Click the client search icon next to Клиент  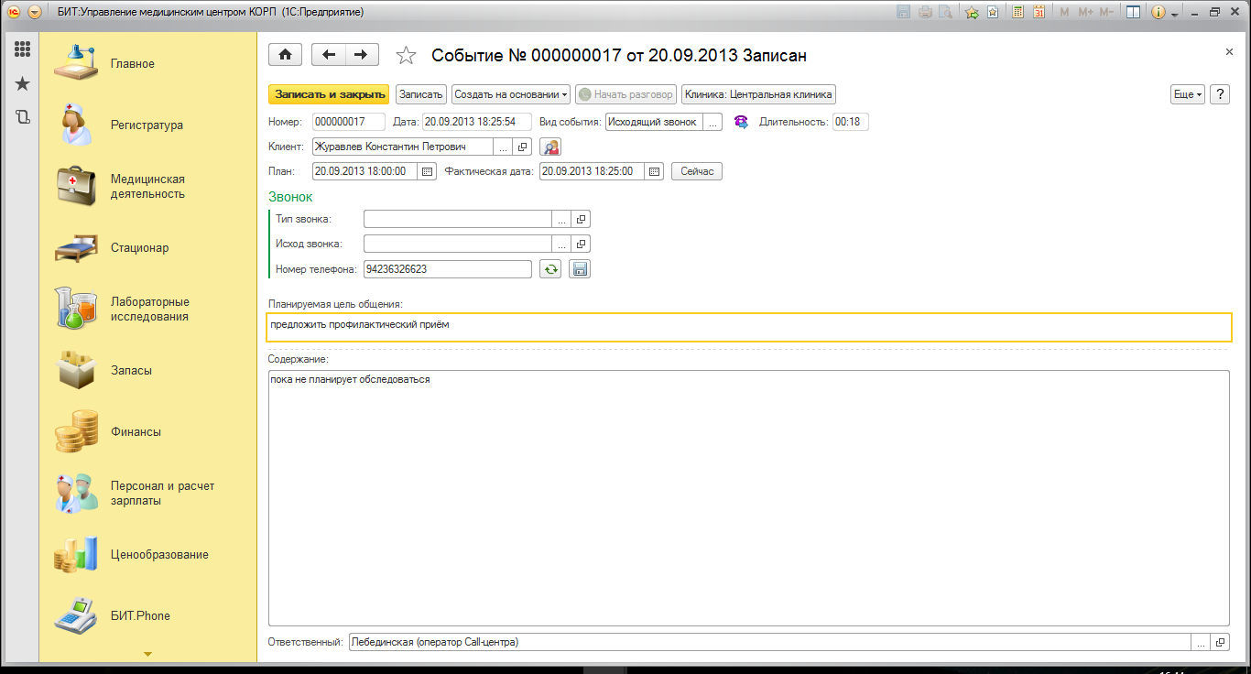click(x=549, y=147)
